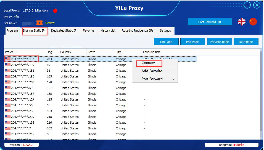Sort by State column header
Image resolution: width=264 pixels, height=150 pixels.
[100, 52]
